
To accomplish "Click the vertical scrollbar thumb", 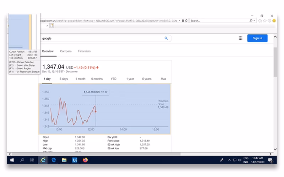I will click(275, 62).
